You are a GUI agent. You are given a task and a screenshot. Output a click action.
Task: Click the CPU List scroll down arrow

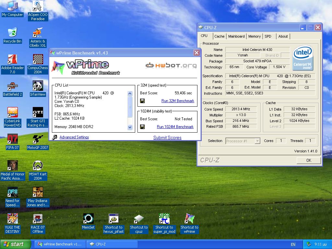click(x=130, y=127)
